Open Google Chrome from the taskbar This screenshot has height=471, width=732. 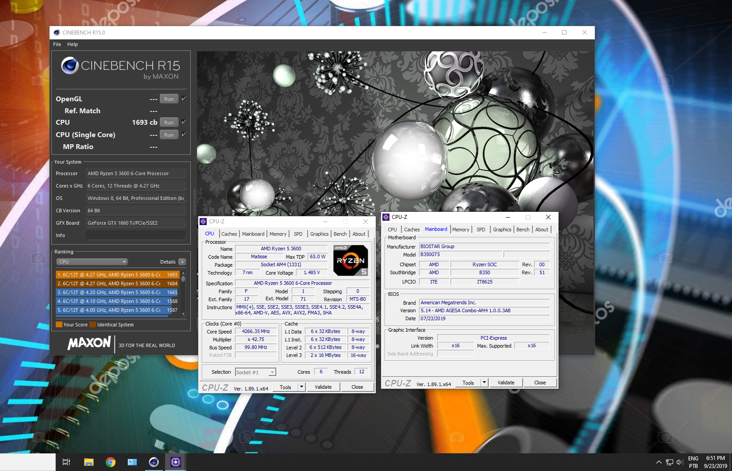110,462
